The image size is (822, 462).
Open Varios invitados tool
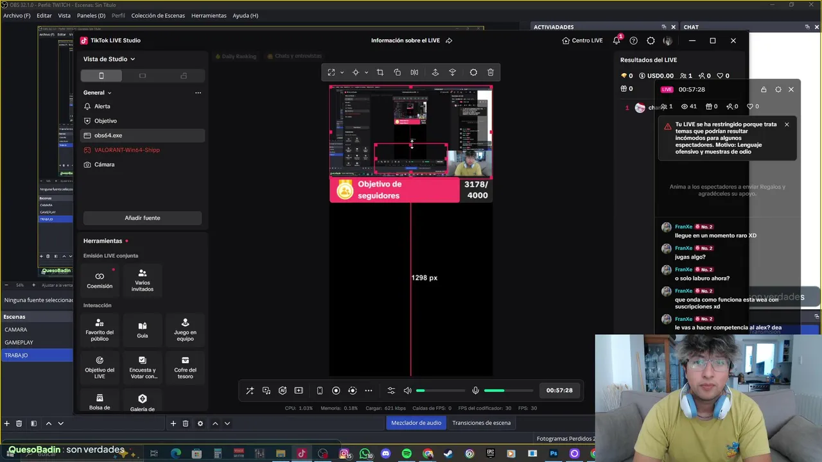[x=143, y=280]
